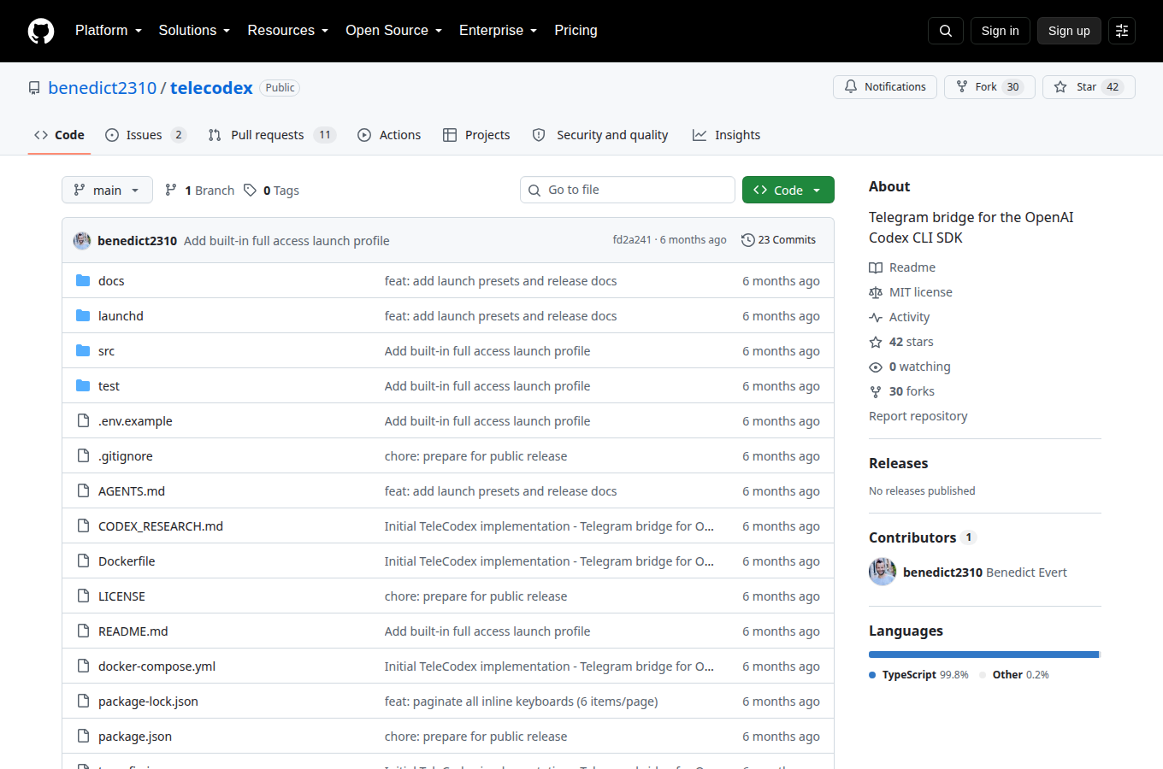Image resolution: width=1163 pixels, height=769 pixels.
Task: Click commit history clock icon
Action: pos(747,240)
